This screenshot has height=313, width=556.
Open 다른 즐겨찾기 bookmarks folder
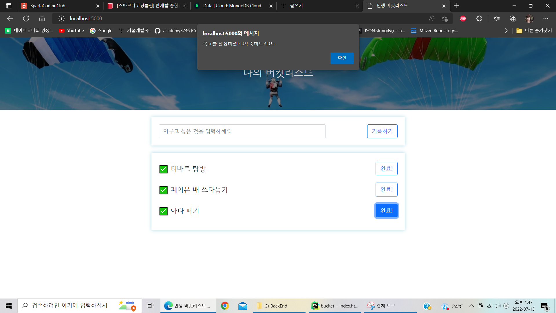tap(534, 31)
